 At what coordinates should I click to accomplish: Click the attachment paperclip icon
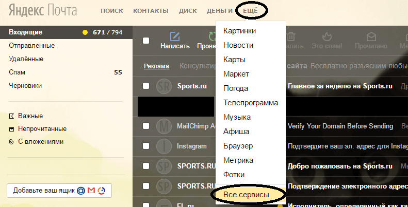tap(11, 142)
